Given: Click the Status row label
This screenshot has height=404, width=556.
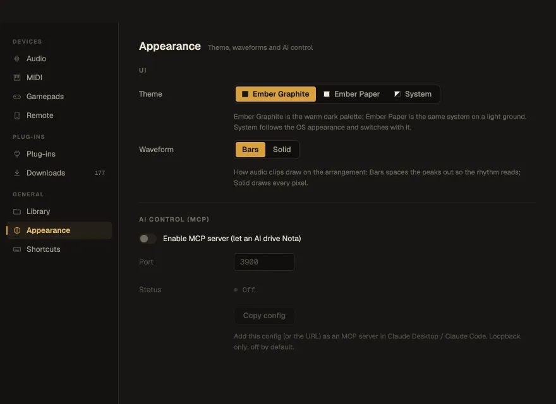Looking at the screenshot, I should (x=150, y=290).
